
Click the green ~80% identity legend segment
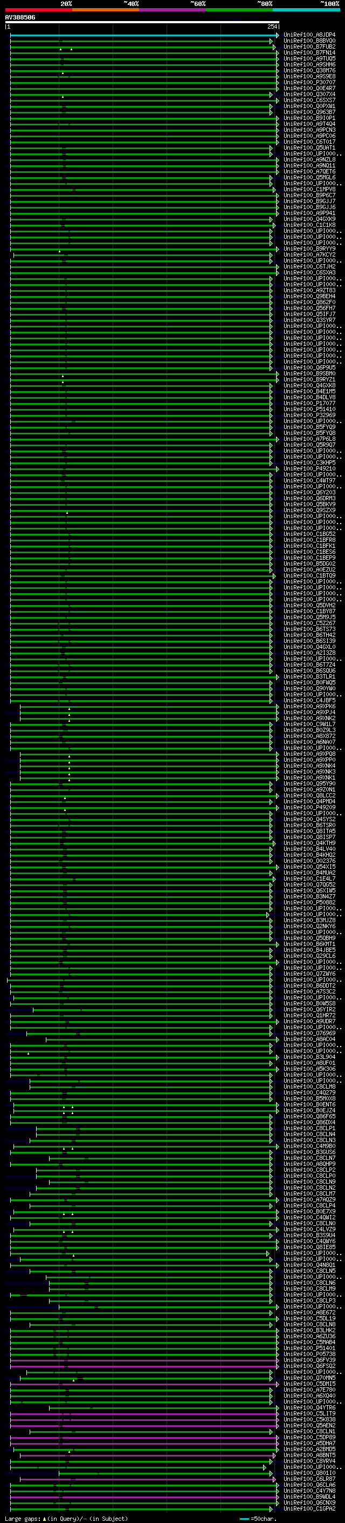tap(239, 10)
